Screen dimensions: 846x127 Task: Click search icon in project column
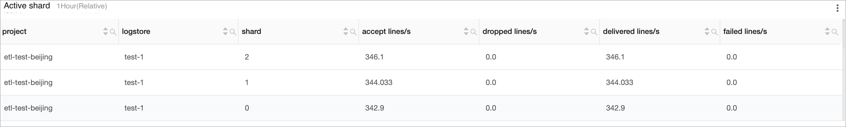[113, 32]
